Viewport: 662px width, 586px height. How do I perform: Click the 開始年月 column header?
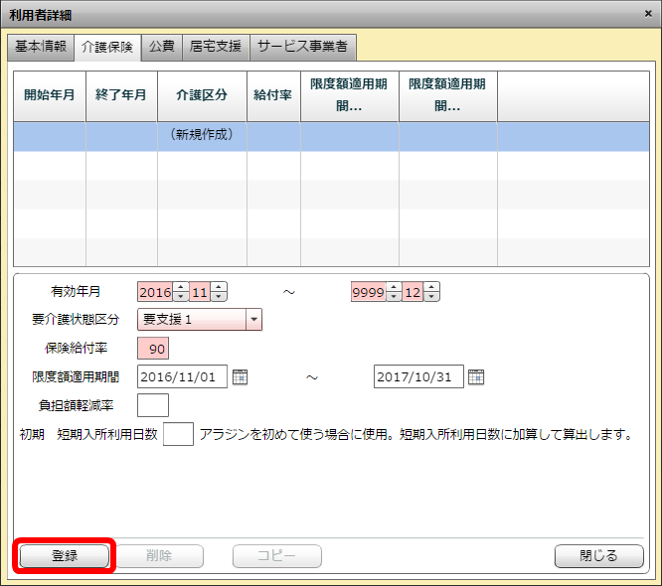[x=50, y=95]
